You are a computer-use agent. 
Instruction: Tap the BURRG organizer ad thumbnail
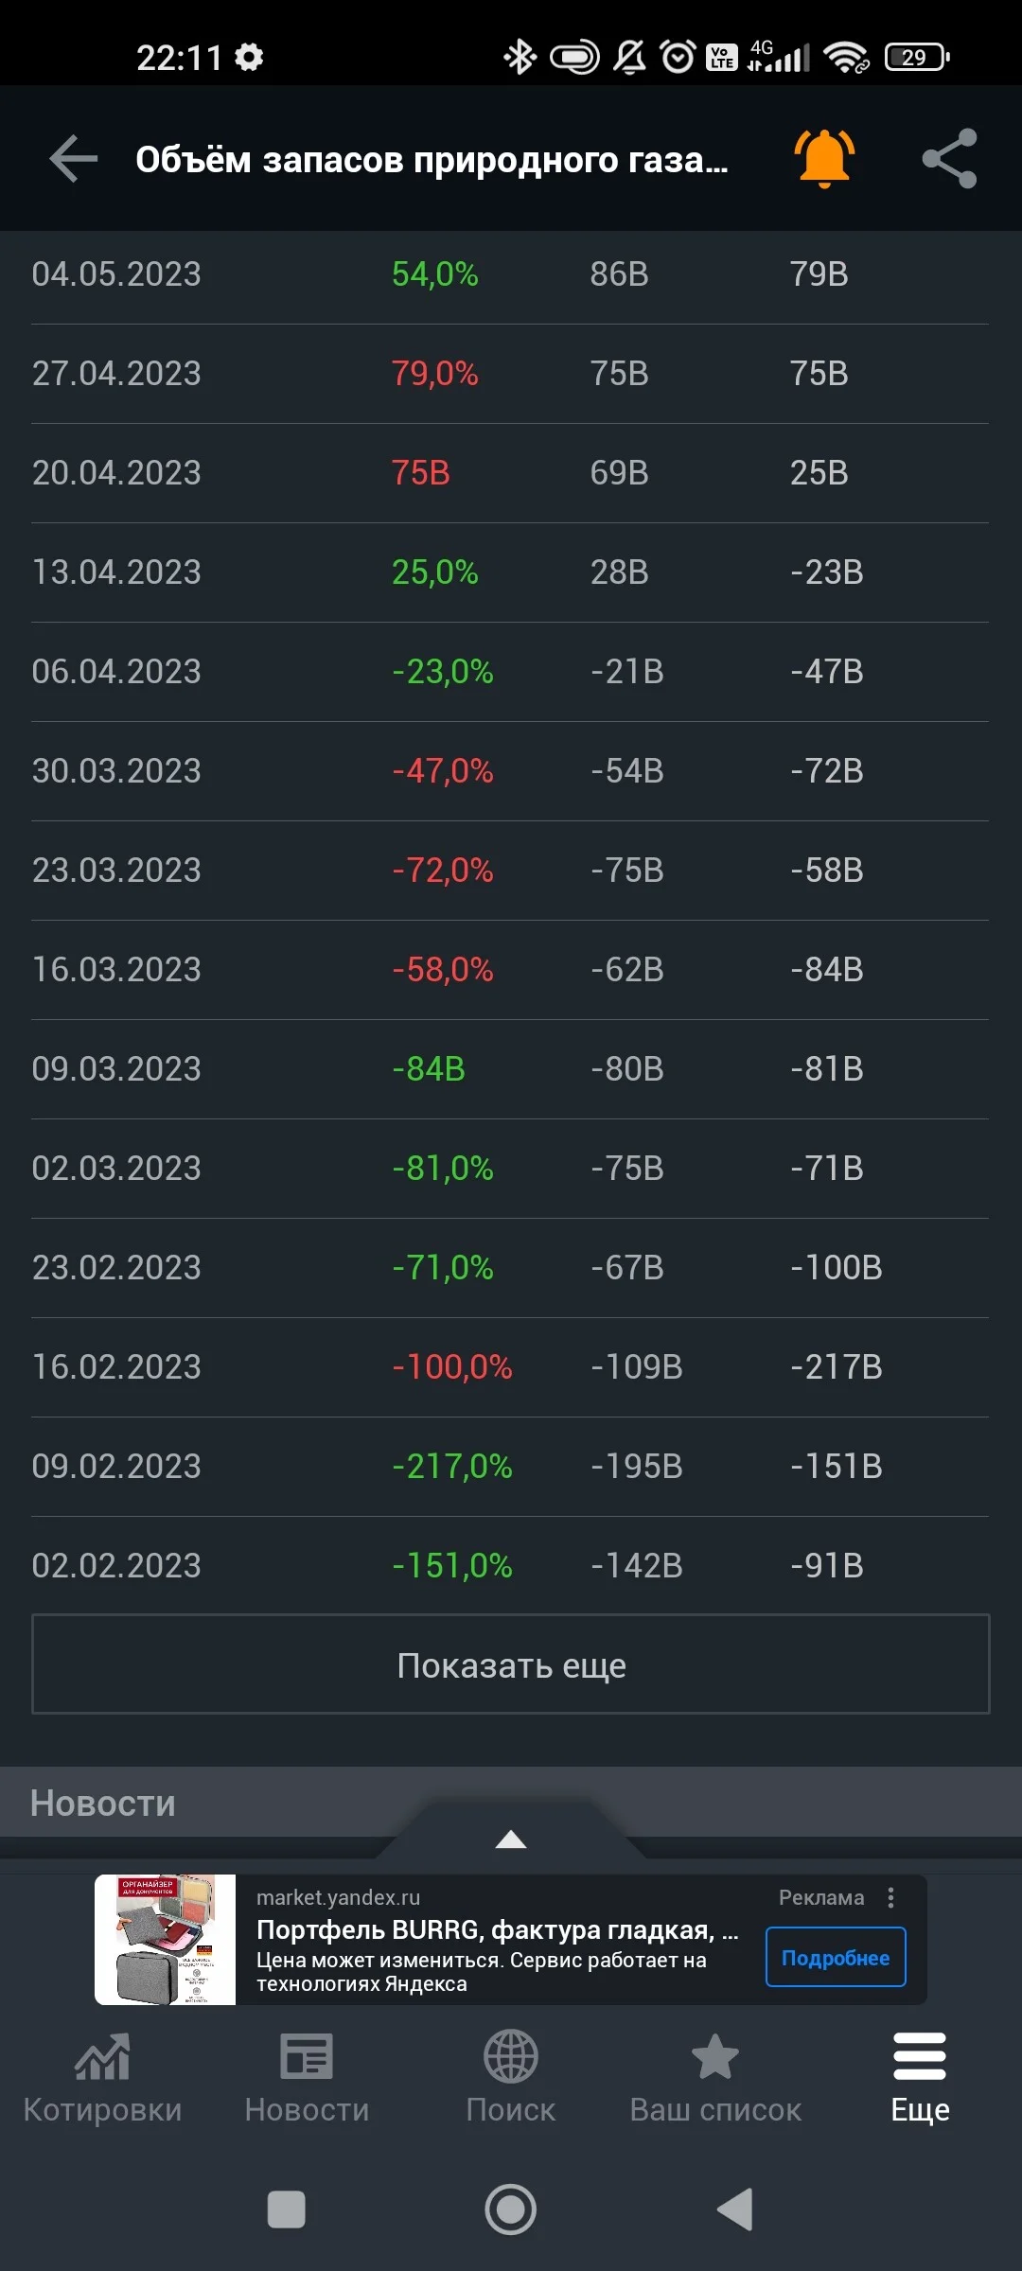click(166, 1940)
